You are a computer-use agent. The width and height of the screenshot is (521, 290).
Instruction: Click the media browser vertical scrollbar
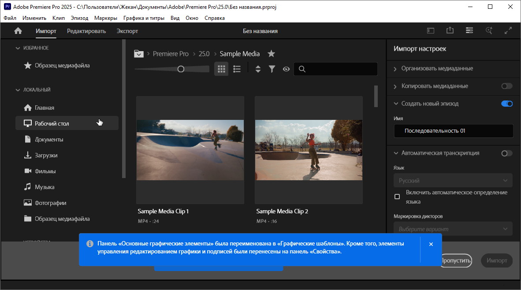click(x=376, y=97)
